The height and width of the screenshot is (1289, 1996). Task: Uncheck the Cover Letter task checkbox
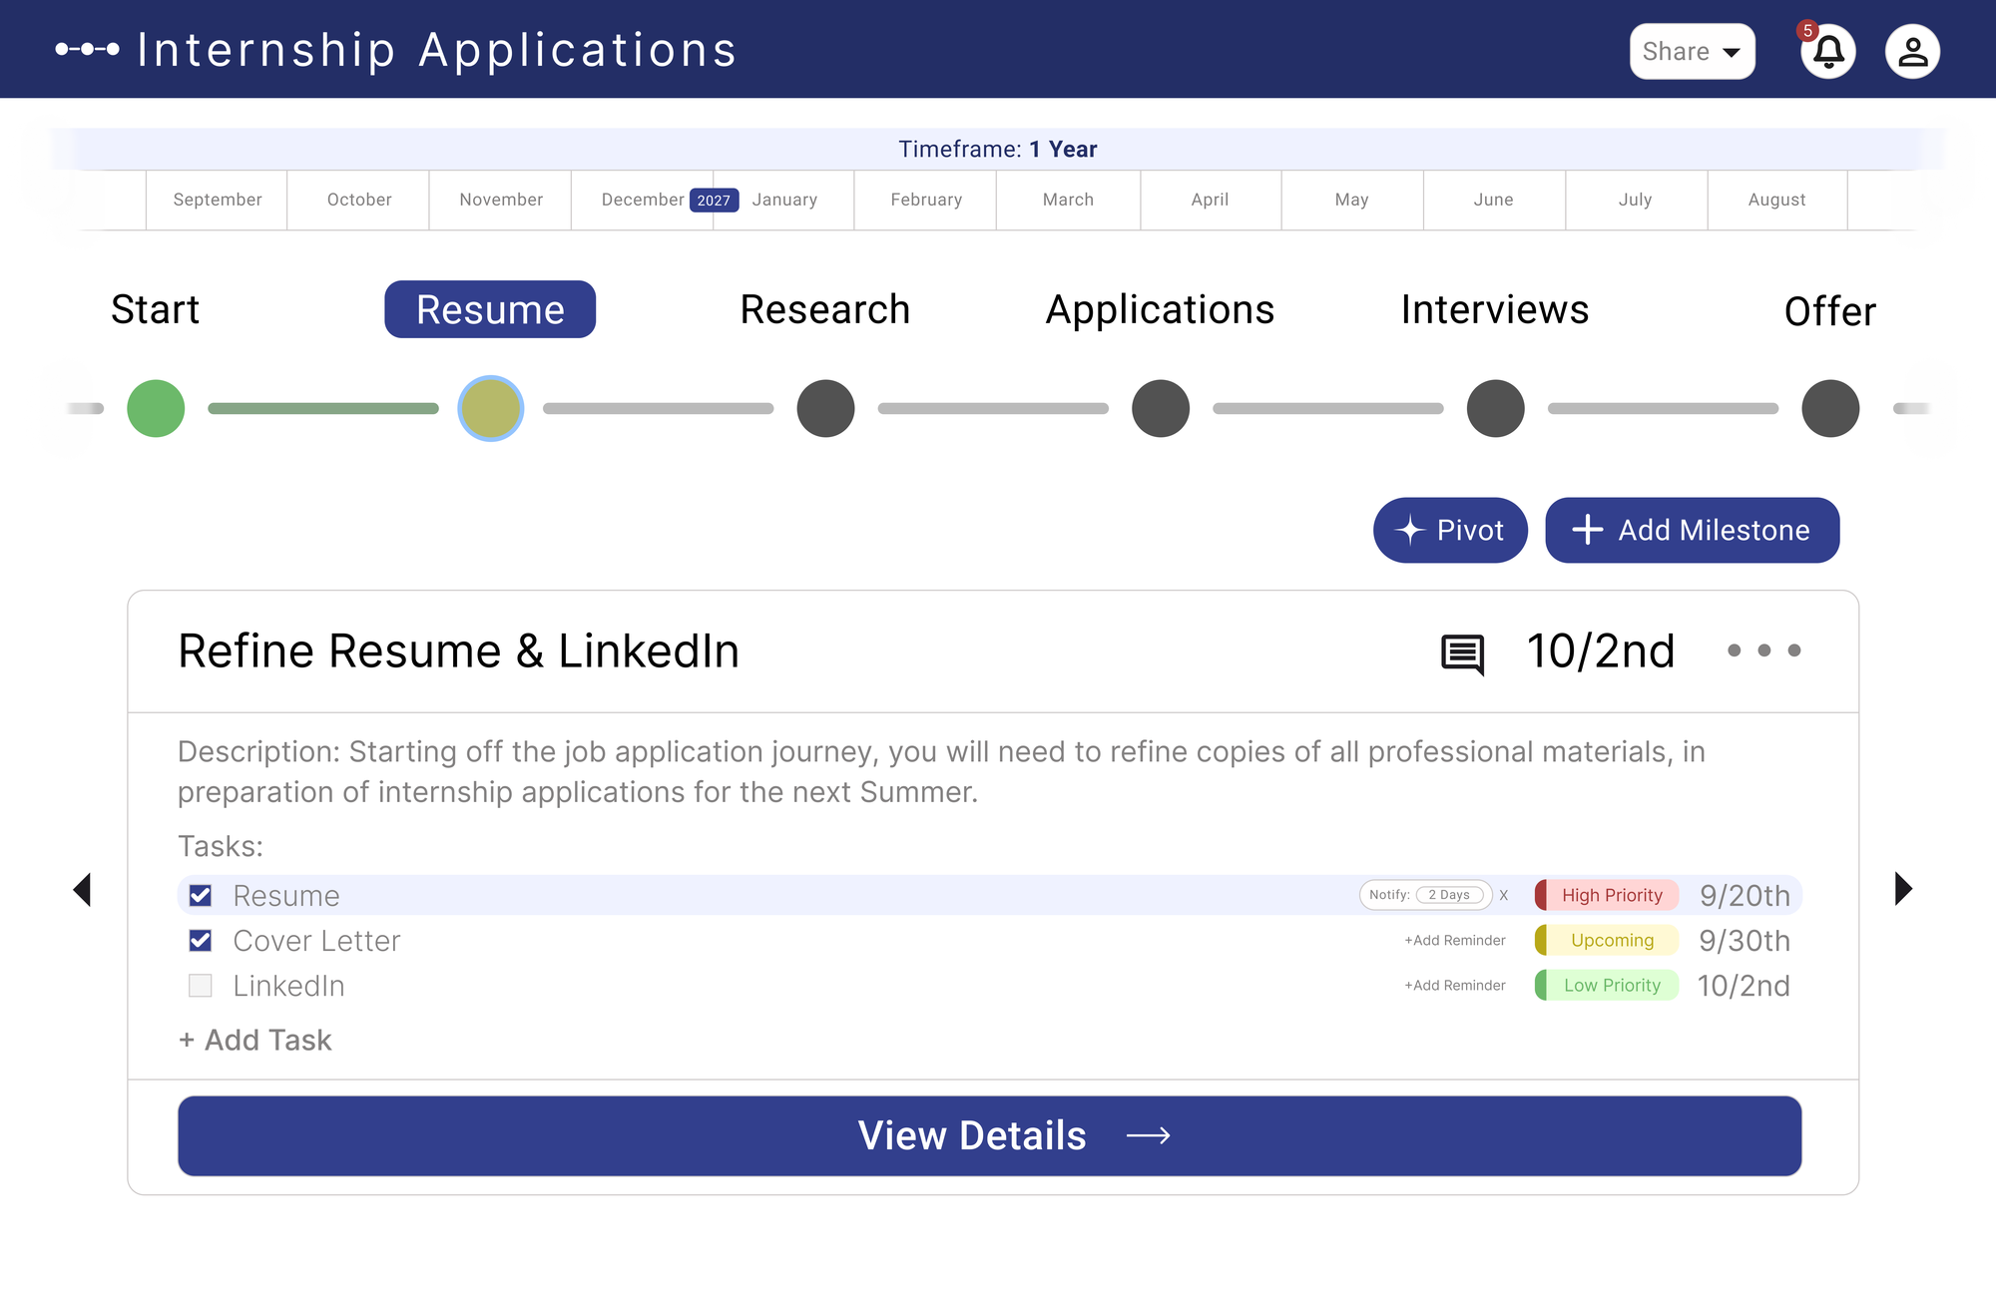pos(201,940)
